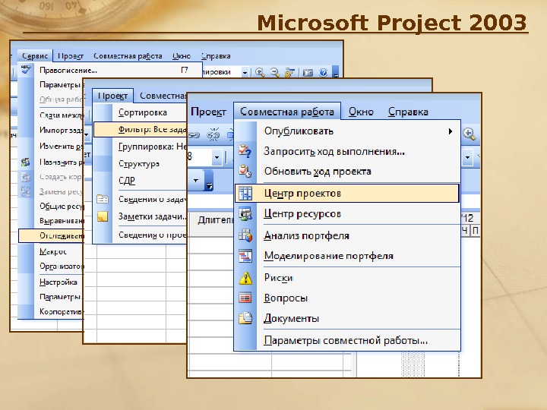547x410 pixels.
Task: Select Документы menu item
Action: (x=291, y=318)
